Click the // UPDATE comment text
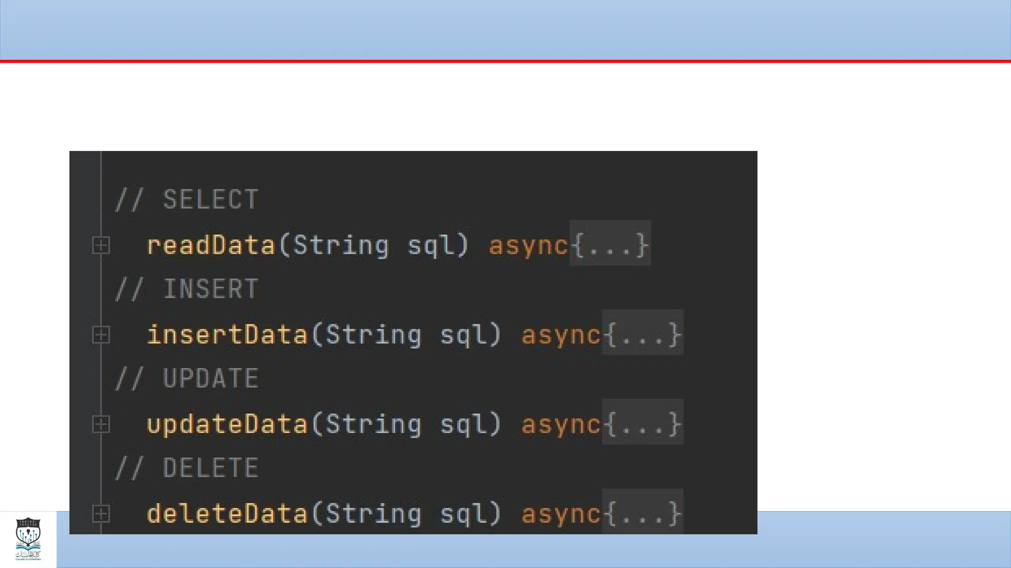Screen dimensions: 1011x568 [x=187, y=379]
